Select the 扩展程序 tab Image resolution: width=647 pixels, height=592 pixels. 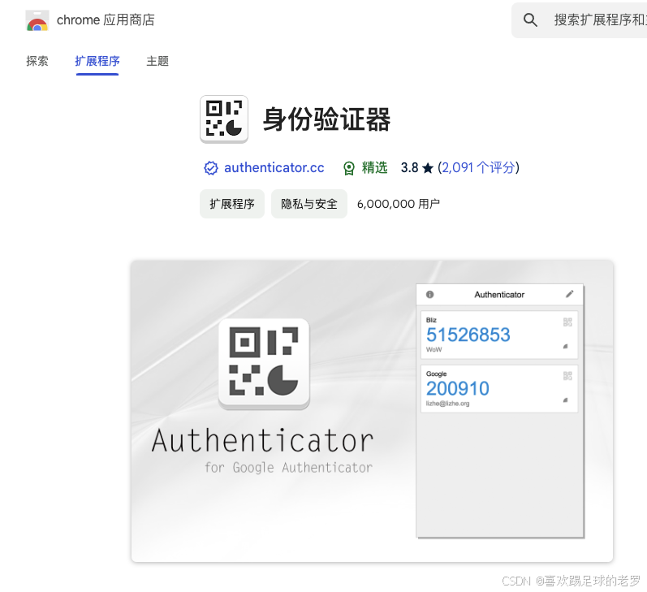(97, 61)
